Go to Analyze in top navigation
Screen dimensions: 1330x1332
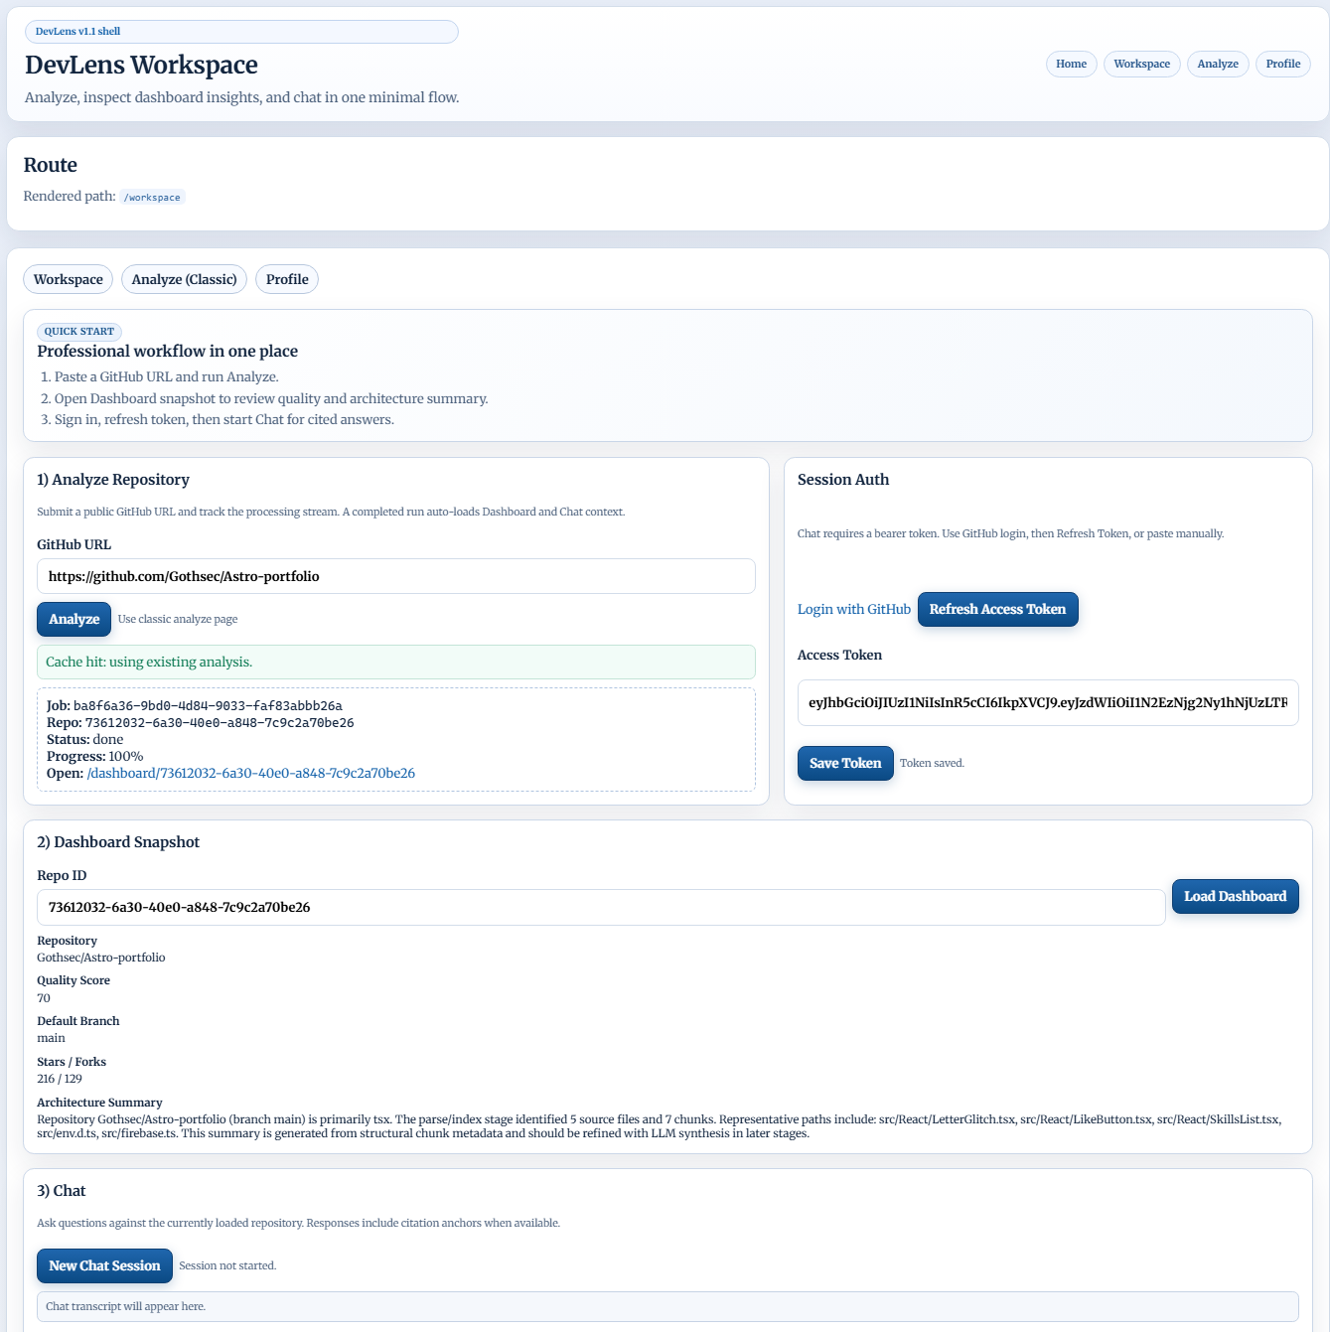tap(1218, 64)
